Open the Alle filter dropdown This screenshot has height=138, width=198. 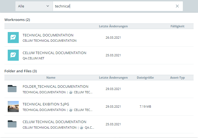click(34, 6)
